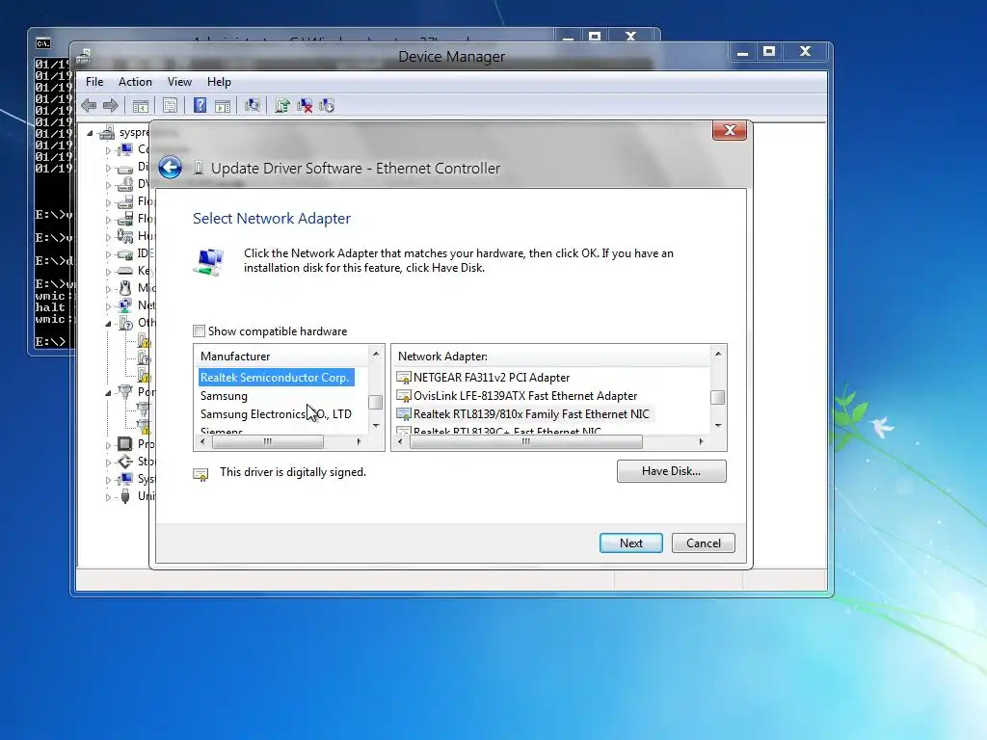Click Manufacturer list vertical scrollbar thumb

pyautogui.click(x=376, y=402)
